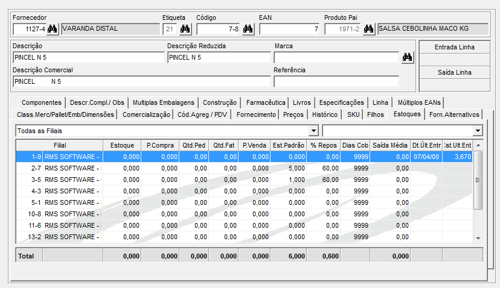Image resolution: width=500 pixels, height=288 pixels.
Task: Select filial row 11-6
Action: (x=245, y=225)
